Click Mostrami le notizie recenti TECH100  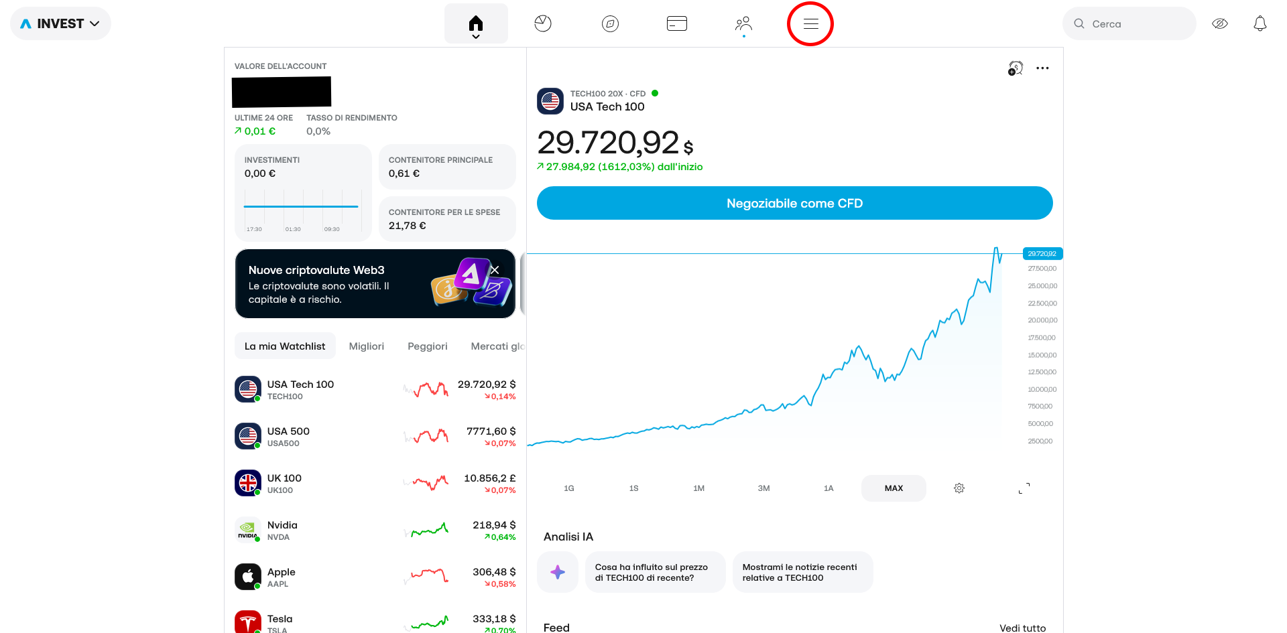point(803,572)
